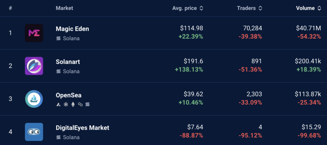Open the Solanart market link
This screenshot has width=327, height=145.
(x=68, y=62)
